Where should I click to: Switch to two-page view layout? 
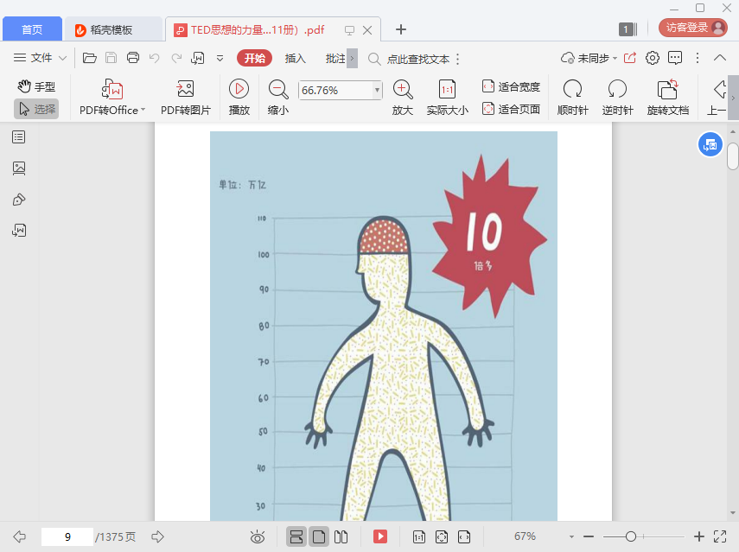pyautogui.click(x=341, y=536)
